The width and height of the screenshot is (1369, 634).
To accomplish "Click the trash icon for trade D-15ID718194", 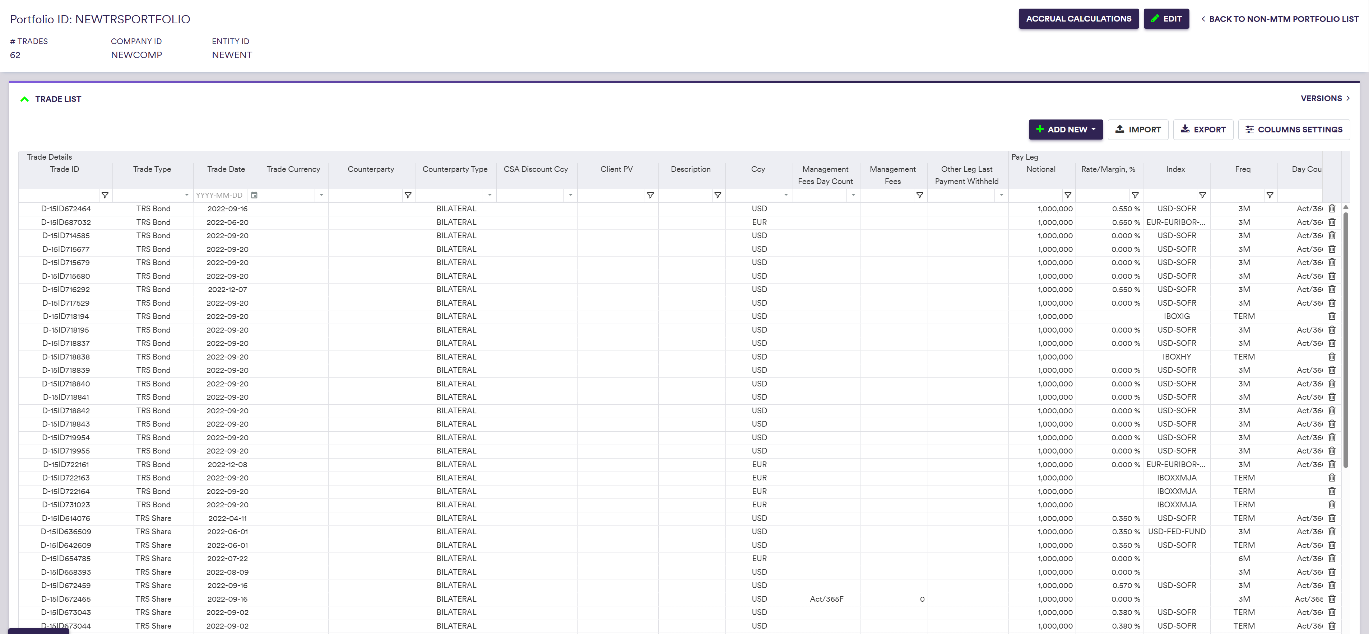I will point(1332,316).
